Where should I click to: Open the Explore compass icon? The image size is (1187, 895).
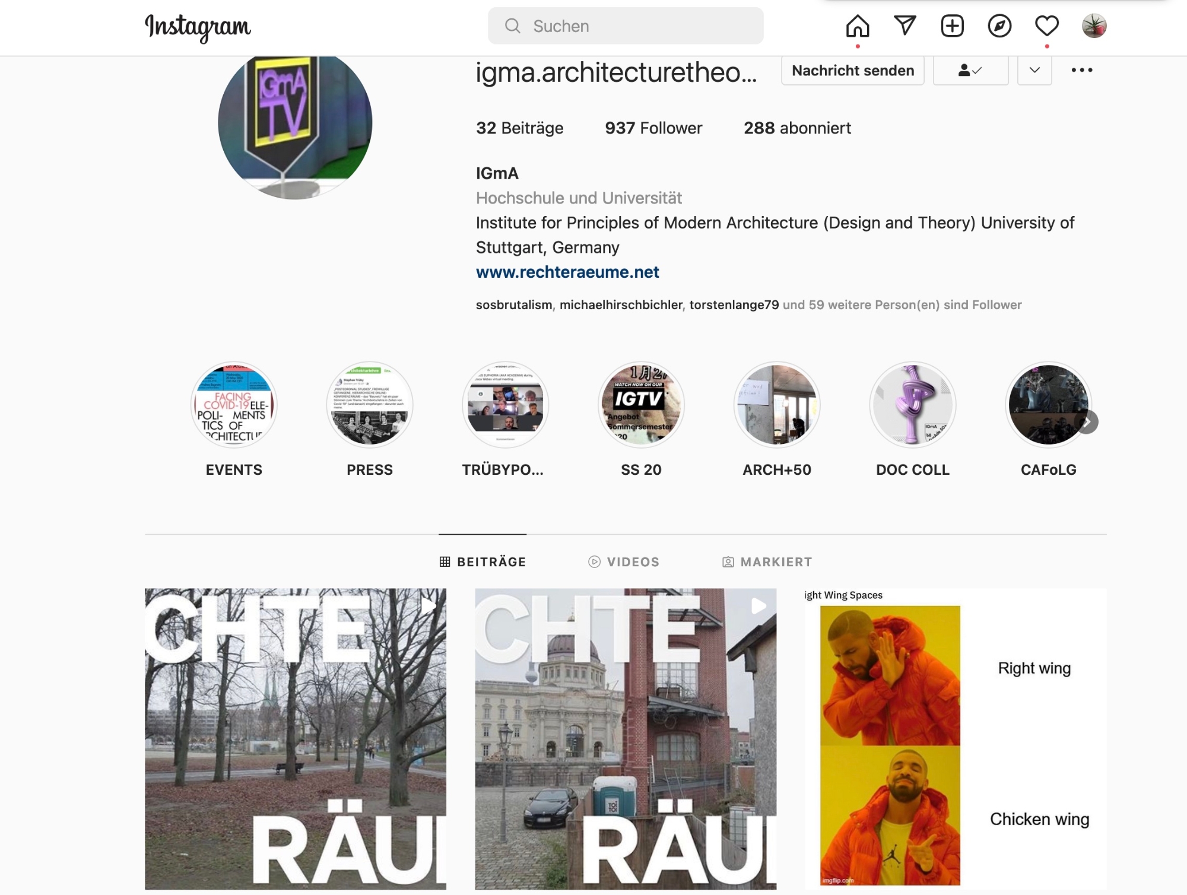coord(999,26)
